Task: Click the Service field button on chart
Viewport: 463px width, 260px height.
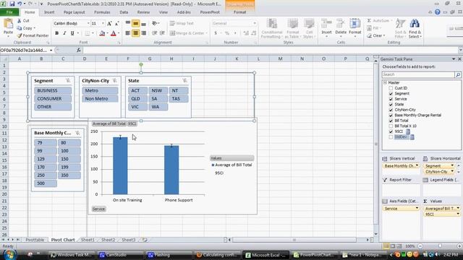Action: (98, 209)
